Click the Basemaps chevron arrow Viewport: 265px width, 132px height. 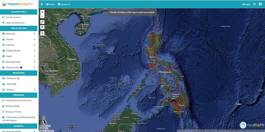[x=35, y=34]
